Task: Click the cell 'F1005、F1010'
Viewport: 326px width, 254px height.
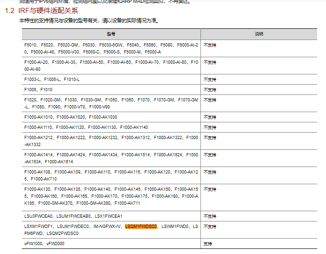Action: point(111,90)
